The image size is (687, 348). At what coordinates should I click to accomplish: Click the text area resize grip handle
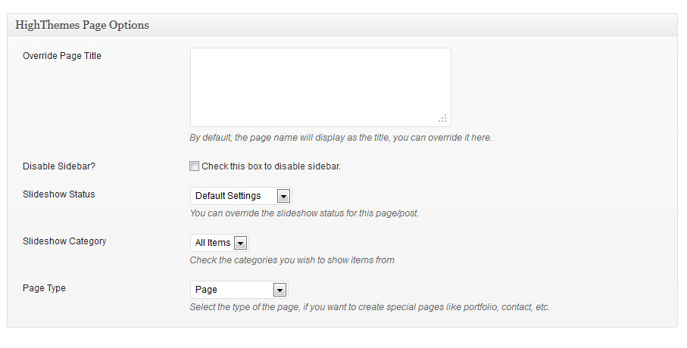(x=443, y=119)
